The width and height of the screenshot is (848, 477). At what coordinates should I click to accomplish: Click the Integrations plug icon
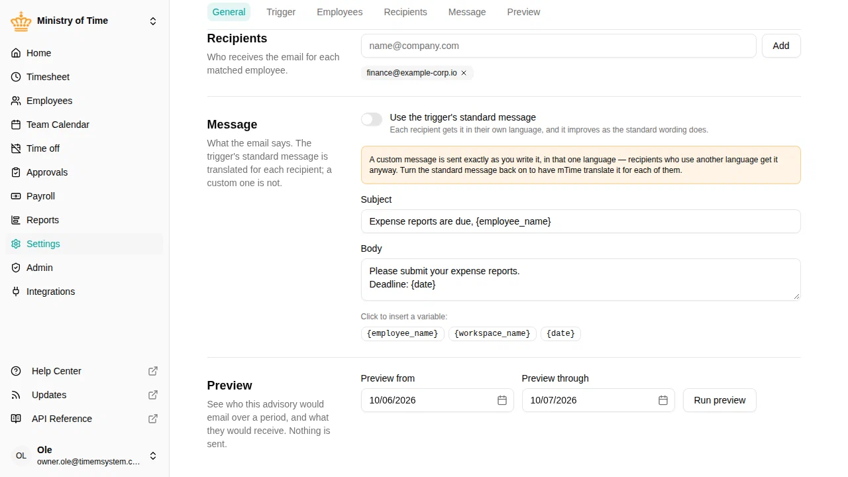16,291
